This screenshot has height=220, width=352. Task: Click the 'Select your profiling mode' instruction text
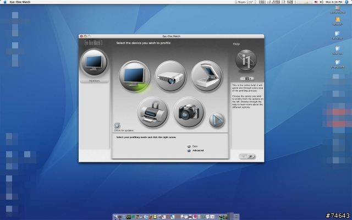146,137
